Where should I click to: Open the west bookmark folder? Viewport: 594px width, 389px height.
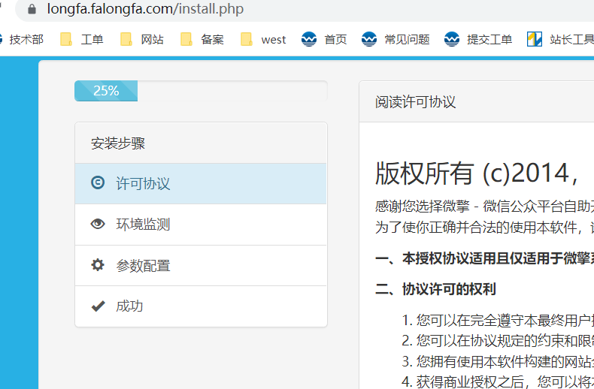click(x=263, y=39)
